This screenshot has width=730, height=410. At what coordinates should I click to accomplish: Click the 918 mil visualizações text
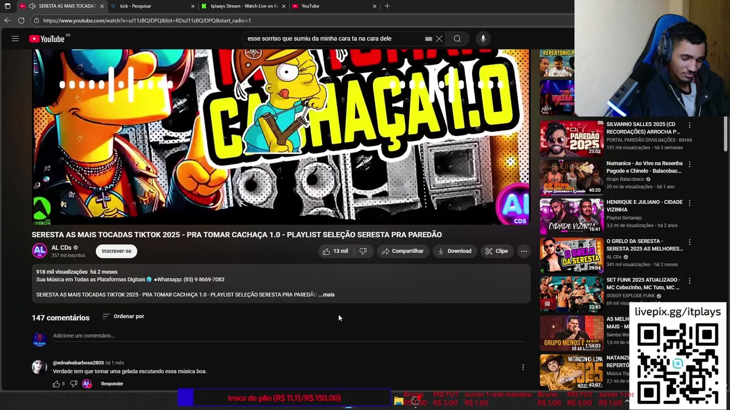pos(62,272)
